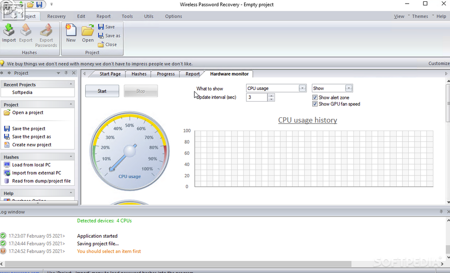Viewport: 450px width, 273px height.
Task: Open the Options ribbon tab
Action: [173, 16]
